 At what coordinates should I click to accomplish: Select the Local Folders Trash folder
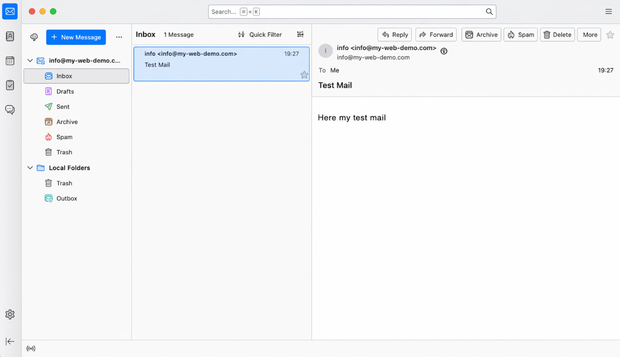click(76, 183)
